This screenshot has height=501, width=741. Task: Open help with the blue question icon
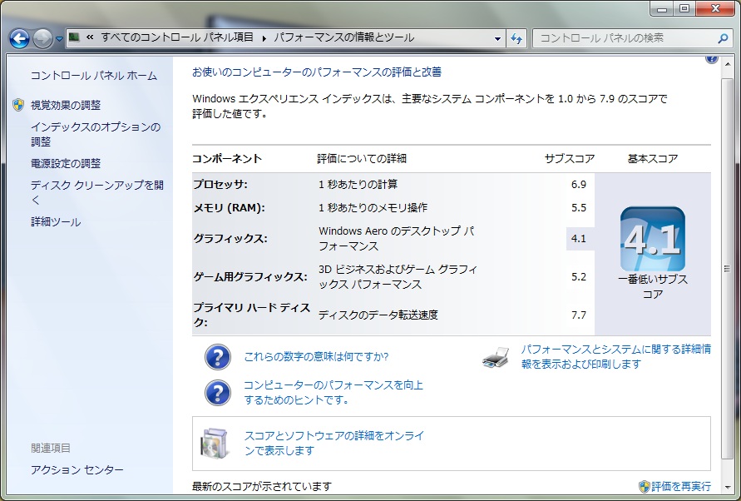[x=711, y=58]
